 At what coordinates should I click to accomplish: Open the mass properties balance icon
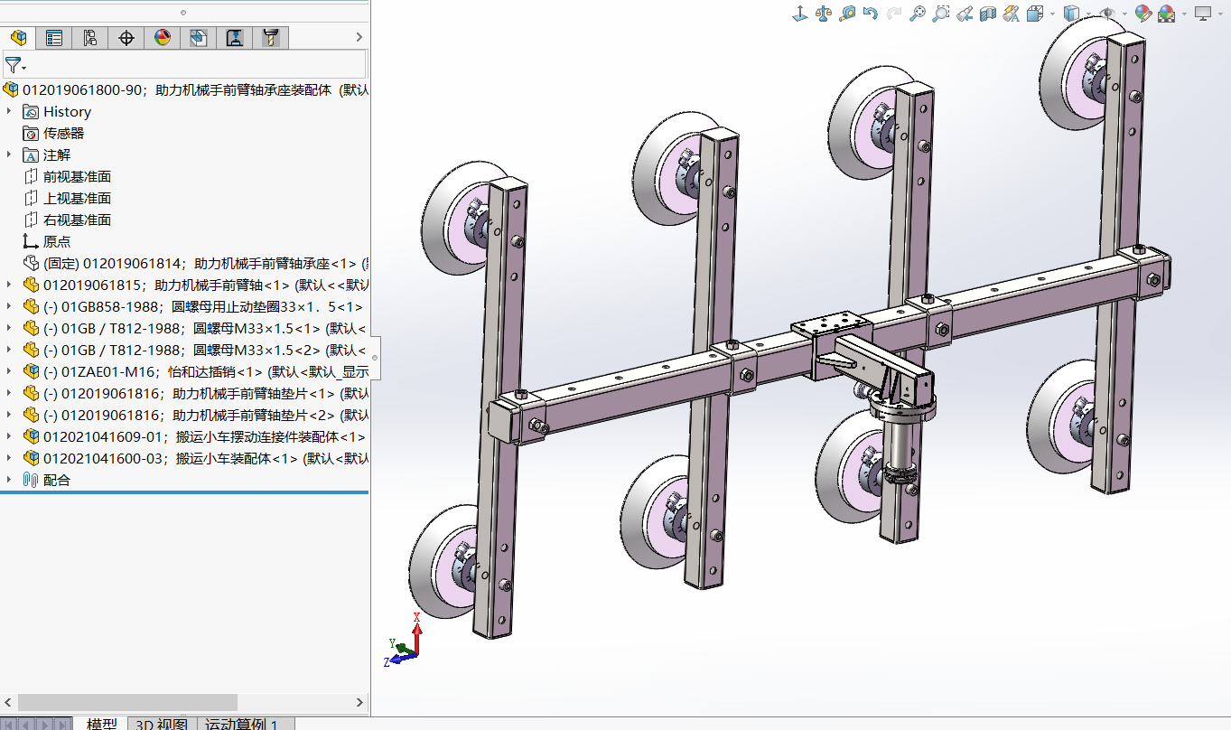pyautogui.click(x=823, y=14)
